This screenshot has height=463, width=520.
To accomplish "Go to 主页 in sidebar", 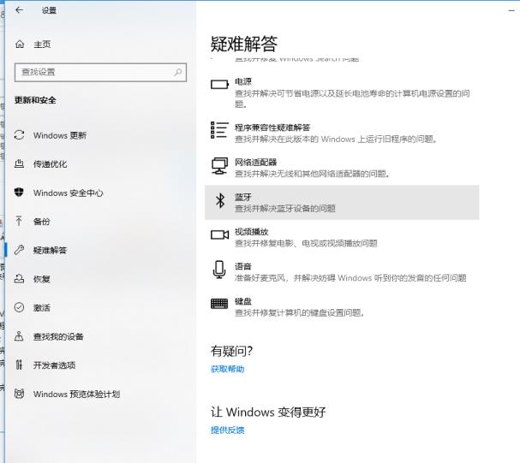I will (42, 44).
